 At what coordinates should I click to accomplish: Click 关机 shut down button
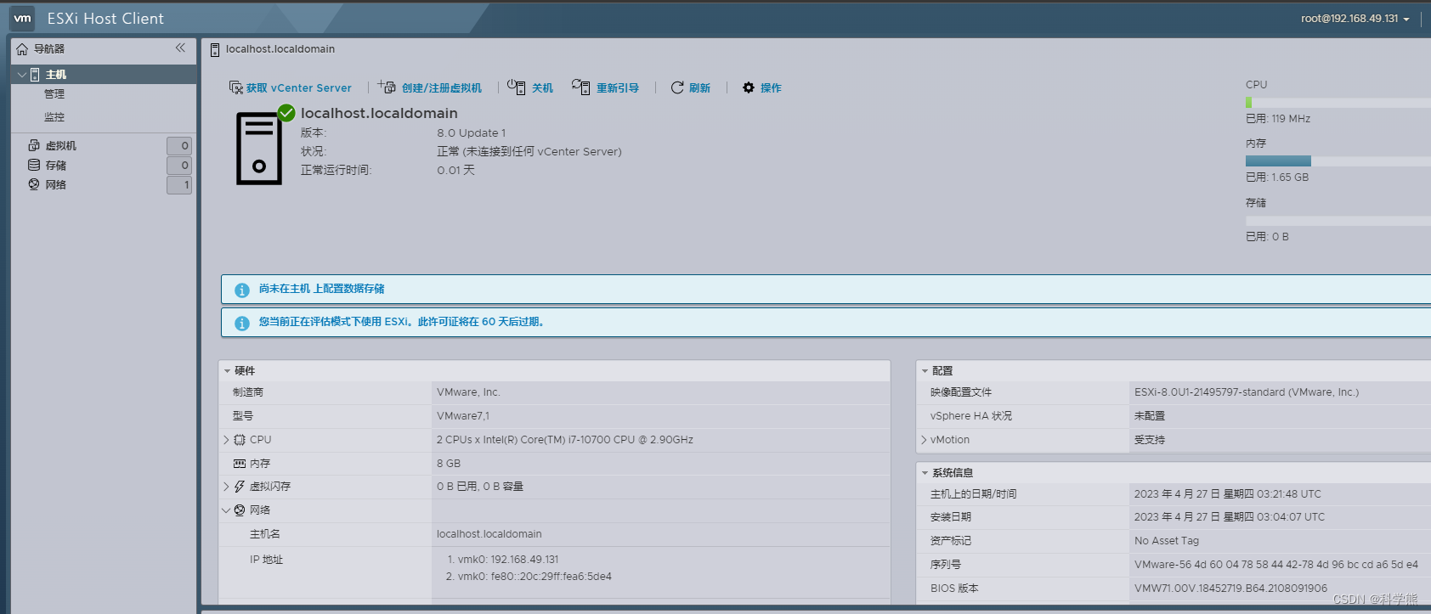tap(530, 87)
